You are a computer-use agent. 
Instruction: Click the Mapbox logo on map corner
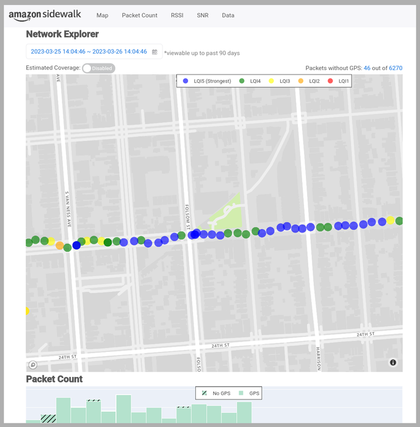click(x=33, y=365)
